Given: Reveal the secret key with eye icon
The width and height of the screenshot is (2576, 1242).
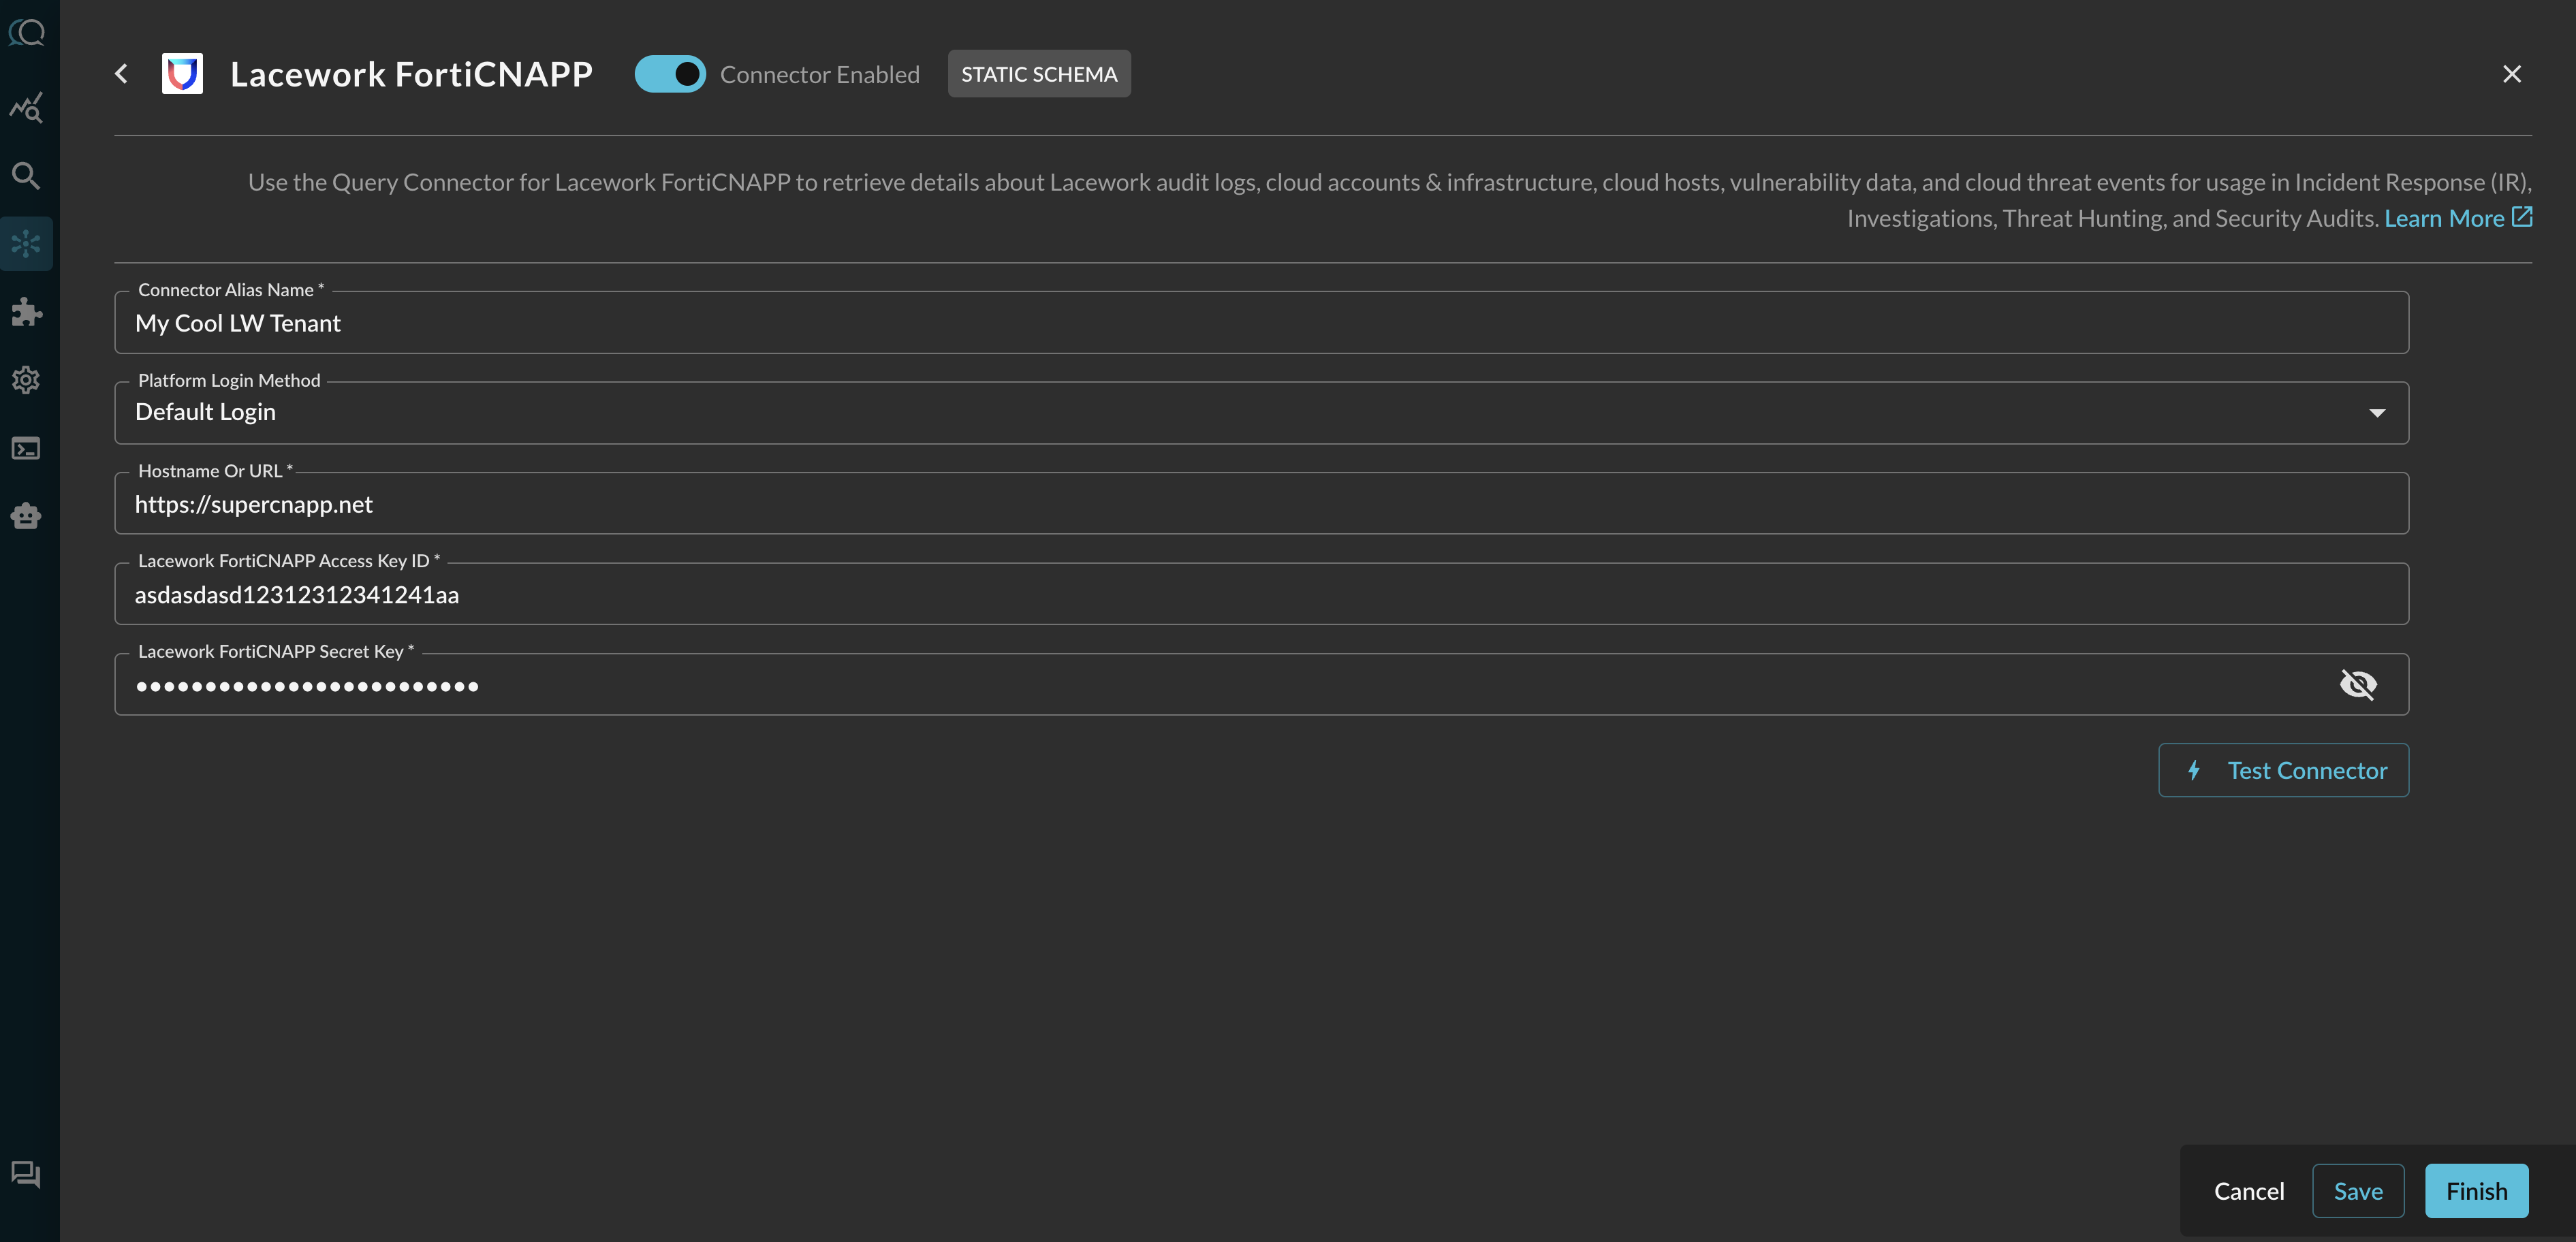Looking at the screenshot, I should coord(2359,684).
